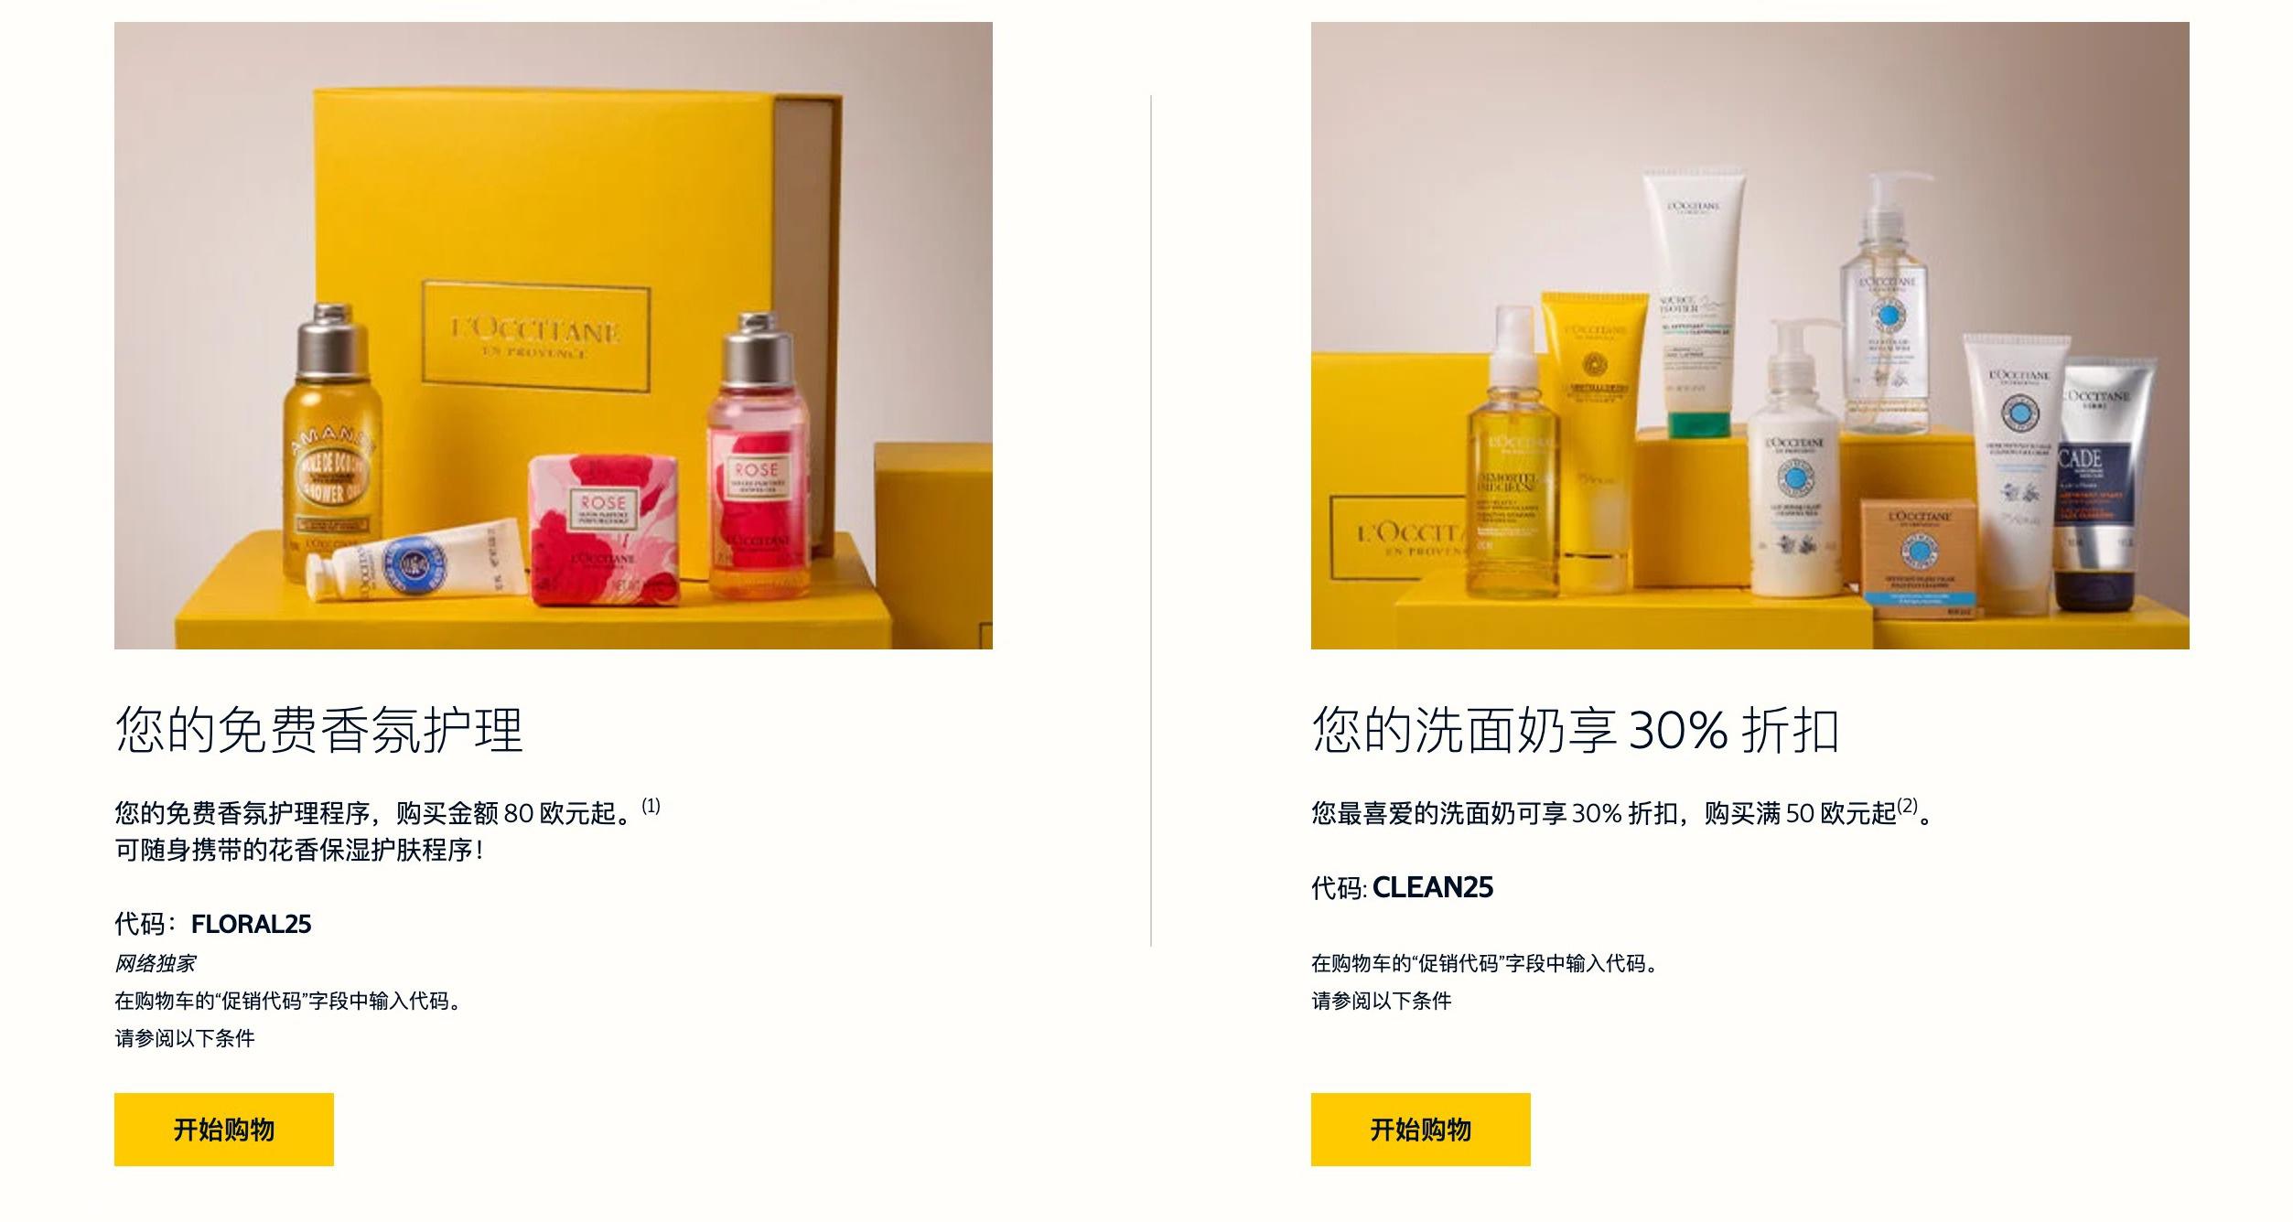
Task: Click 请参阅以下条件 under CLEAN25 code
Action: pyautogui.click(x=1382, y=1001)
